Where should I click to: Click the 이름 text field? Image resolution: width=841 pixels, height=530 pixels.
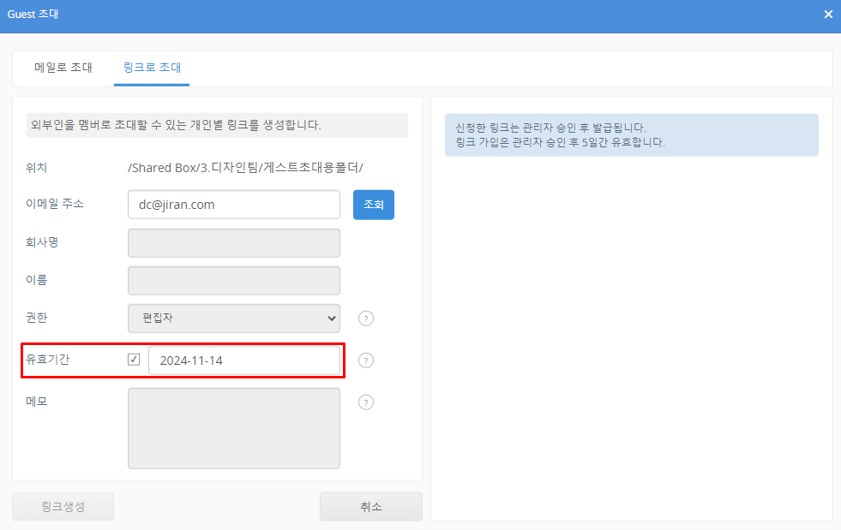coord(234,281)
